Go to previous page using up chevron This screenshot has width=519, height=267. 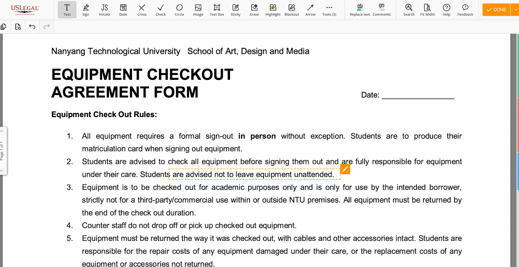[2, 131]
